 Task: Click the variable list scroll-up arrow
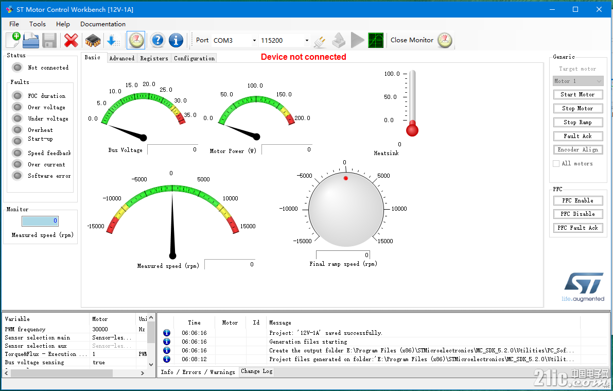[151, 318]
